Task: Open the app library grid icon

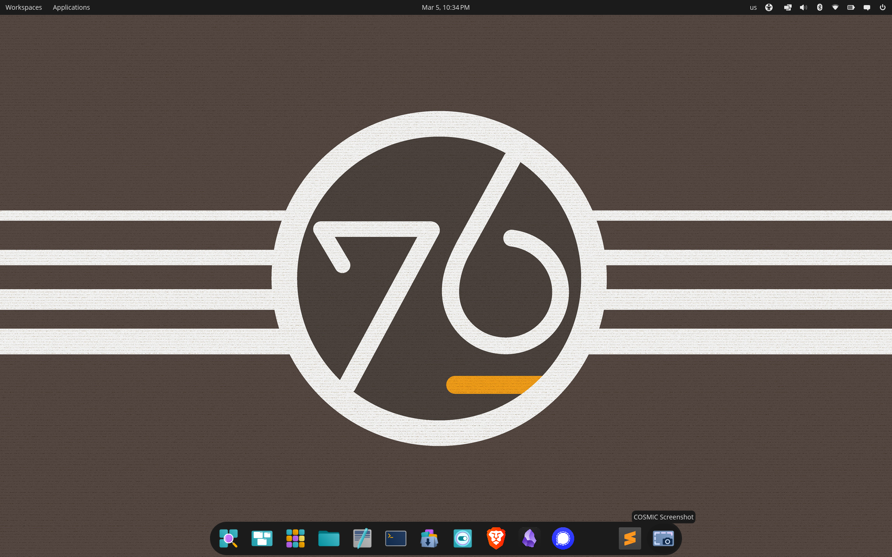Action: click(295, 538)
